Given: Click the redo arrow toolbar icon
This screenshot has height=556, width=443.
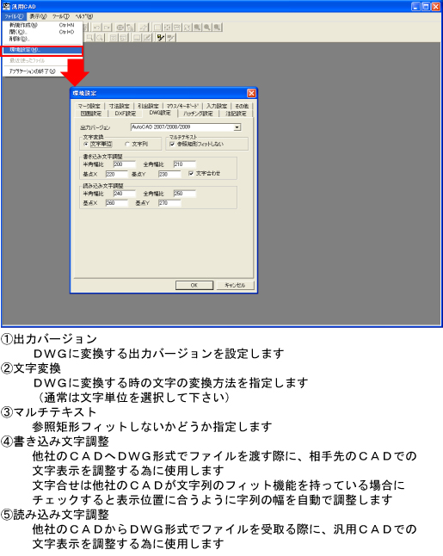Looking at the screenshot, I should (x=107, y=28).
